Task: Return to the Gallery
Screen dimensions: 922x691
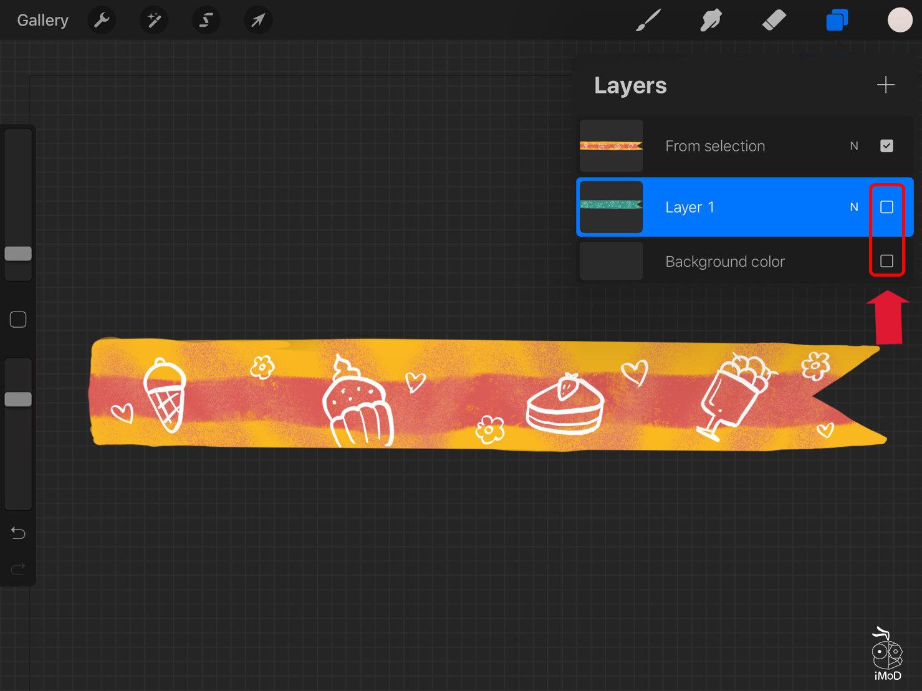Action: tap(42, 19)
